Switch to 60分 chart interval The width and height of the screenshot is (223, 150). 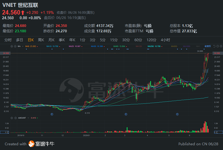tap(138, 40)
